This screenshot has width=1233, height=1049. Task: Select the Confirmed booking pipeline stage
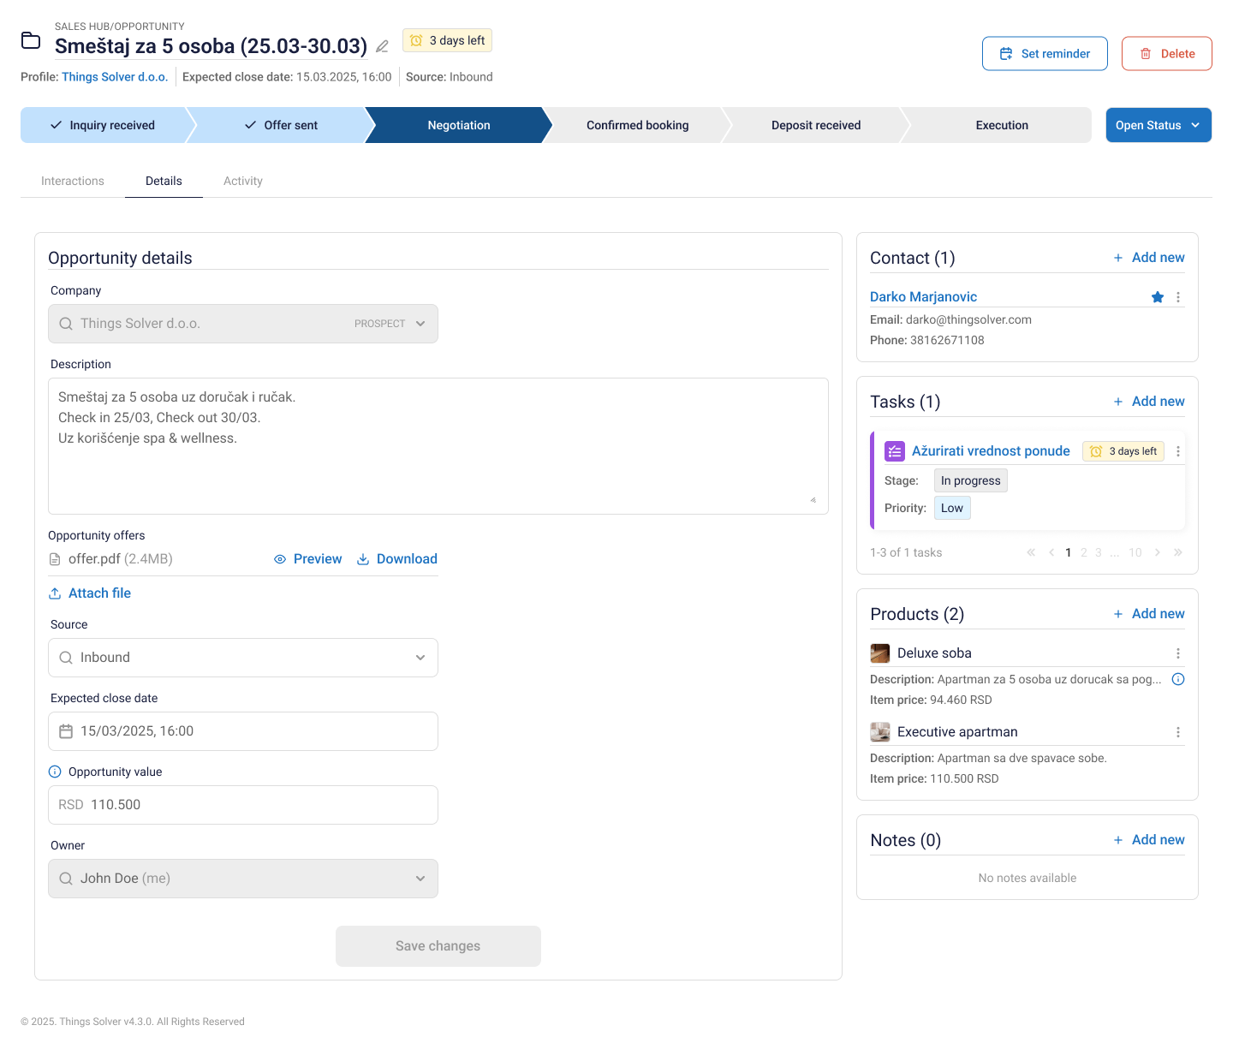637,125
